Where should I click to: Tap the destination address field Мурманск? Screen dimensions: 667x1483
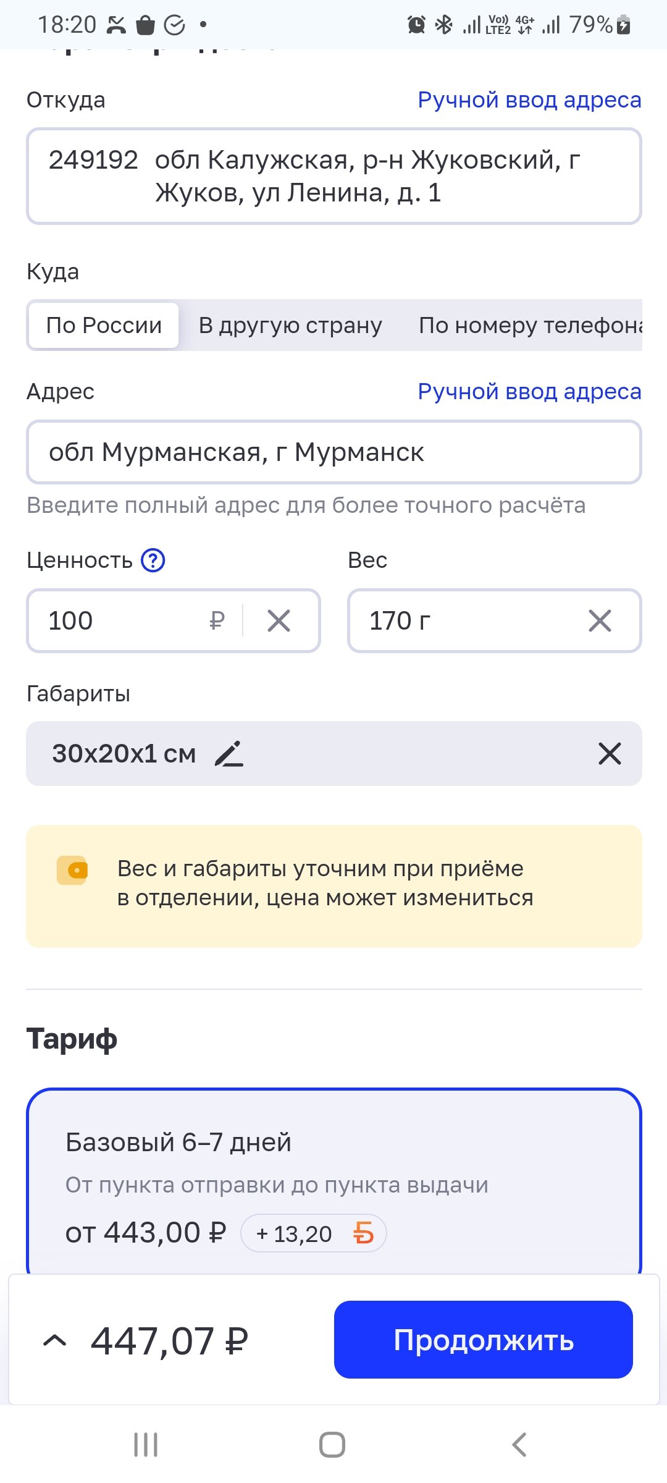[x=333, y=452]
